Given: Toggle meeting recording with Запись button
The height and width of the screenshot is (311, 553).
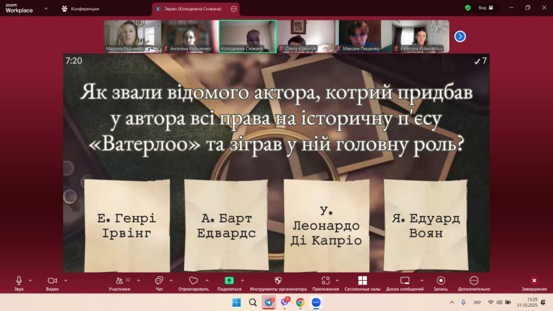Looking at the screenshot, I should [441, 281].
